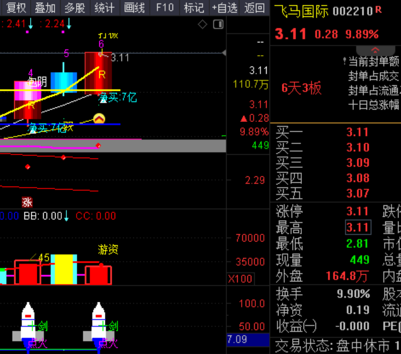Click the diamond icon above chart
Image resolution: width=401 pixels, height=354 pixels.
click(202, 24)
